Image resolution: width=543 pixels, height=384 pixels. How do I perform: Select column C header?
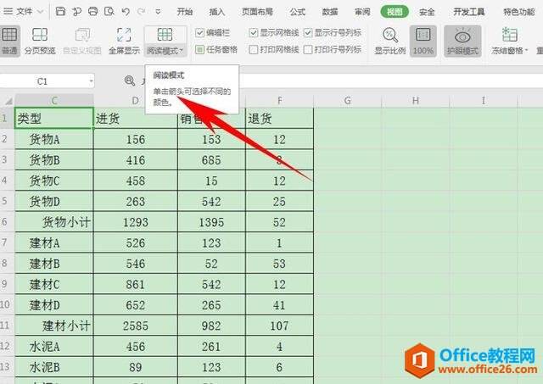pyautogui.click(x=54, y=100)
